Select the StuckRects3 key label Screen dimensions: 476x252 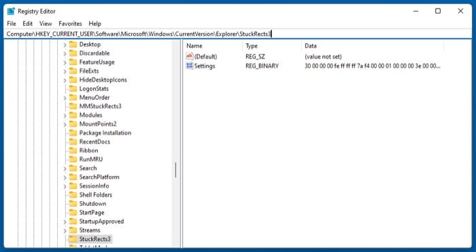[x=95, y=239]
